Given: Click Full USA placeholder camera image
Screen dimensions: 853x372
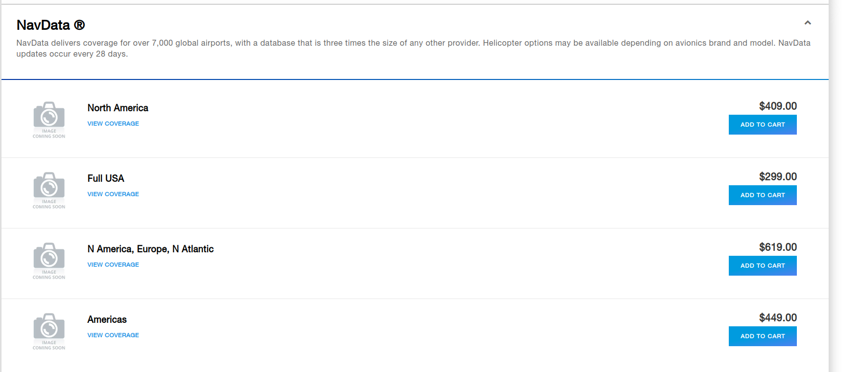Looking at the screenshot, I should point(49,190).
